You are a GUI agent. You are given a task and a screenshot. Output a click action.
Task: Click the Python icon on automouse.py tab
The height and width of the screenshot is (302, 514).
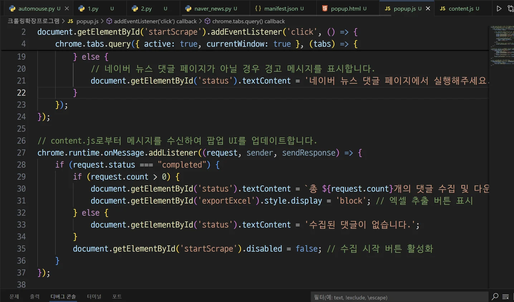point(13,8)
